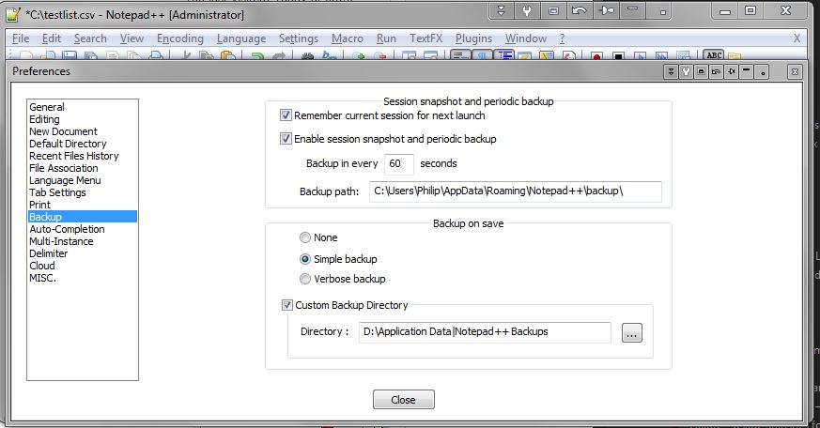Image resolution: width=820 pixels, height=428 pixels.
Task: Toggle Enable session snapshot and periodic backup
Action: (286, 139)
